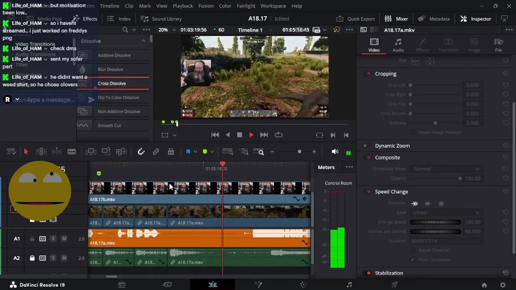Screen dimensions: 516x290
Task: Click the Replace Clip icon
Action: 121,151
